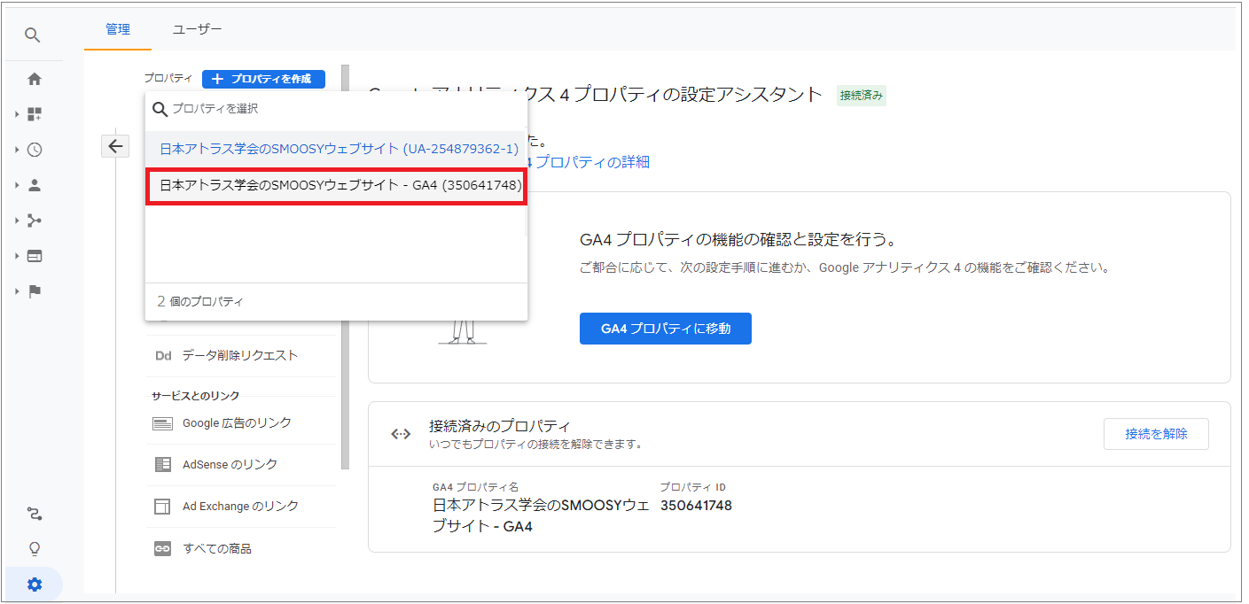
Task: Click into the プロパティを選択 search field
Action: coord(337,109)
